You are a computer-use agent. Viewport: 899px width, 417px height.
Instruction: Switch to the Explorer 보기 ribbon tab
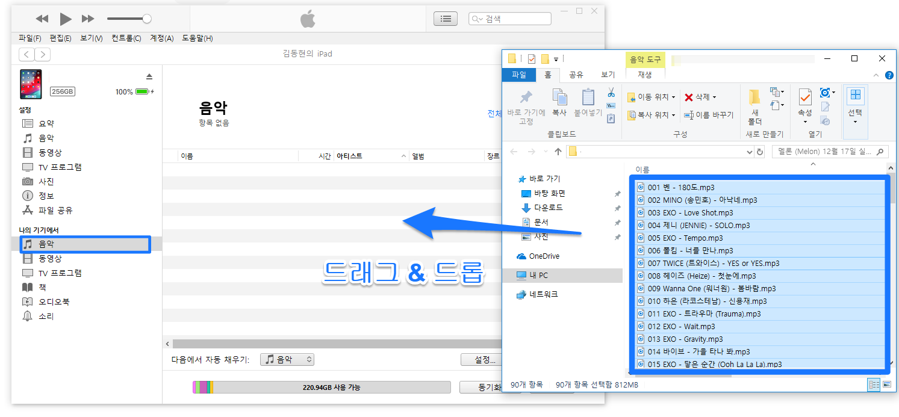pos(608,75)
